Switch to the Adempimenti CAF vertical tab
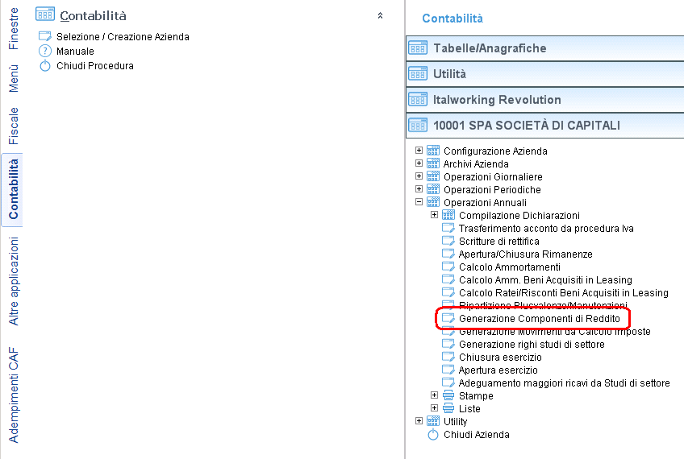Screen dimensions: 684x459 pos(13,395)
